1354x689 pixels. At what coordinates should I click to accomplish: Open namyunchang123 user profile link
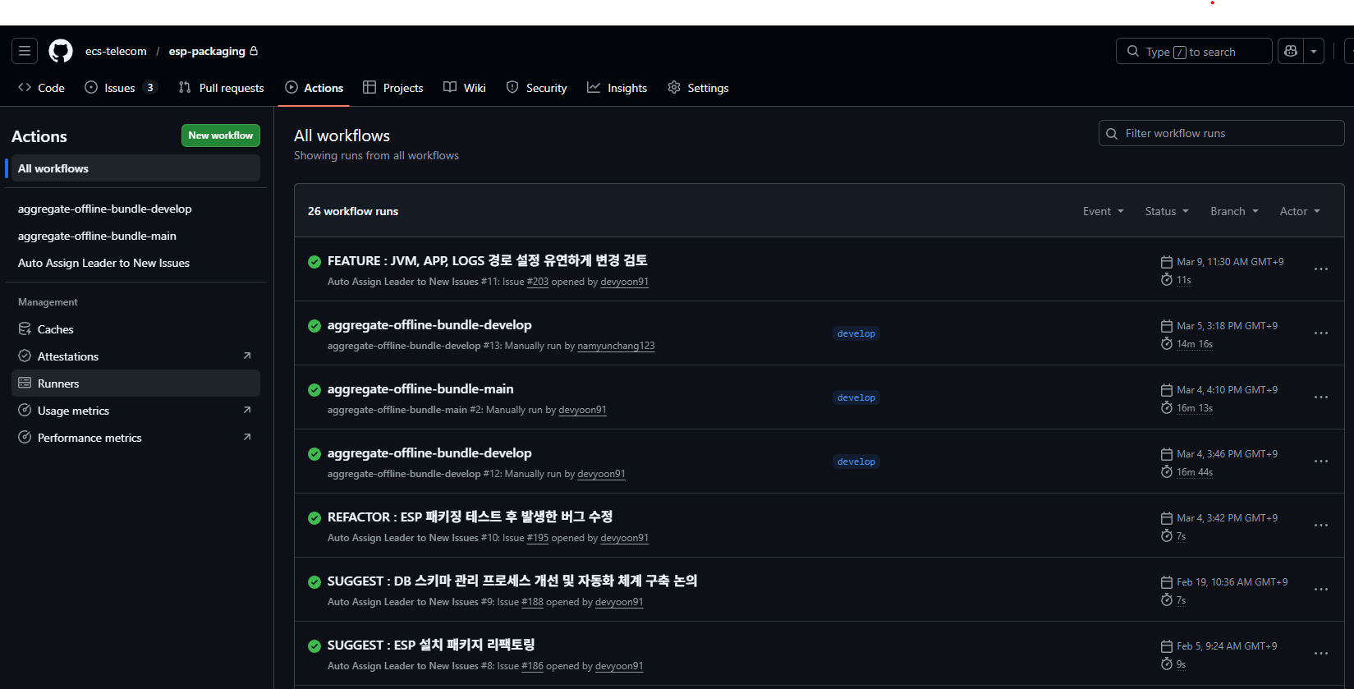[x=616, y=346]
